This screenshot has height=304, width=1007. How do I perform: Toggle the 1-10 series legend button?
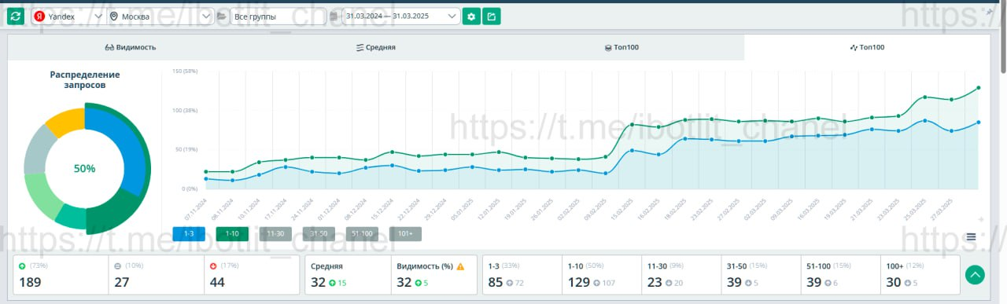click(x=232, y=233)
